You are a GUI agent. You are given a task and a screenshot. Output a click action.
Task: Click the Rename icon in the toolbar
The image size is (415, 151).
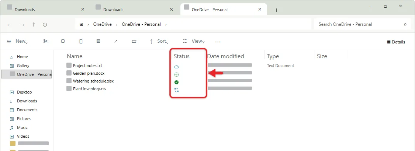coord(98,41)
